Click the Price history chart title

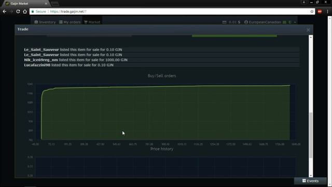[x=162, y=149]
